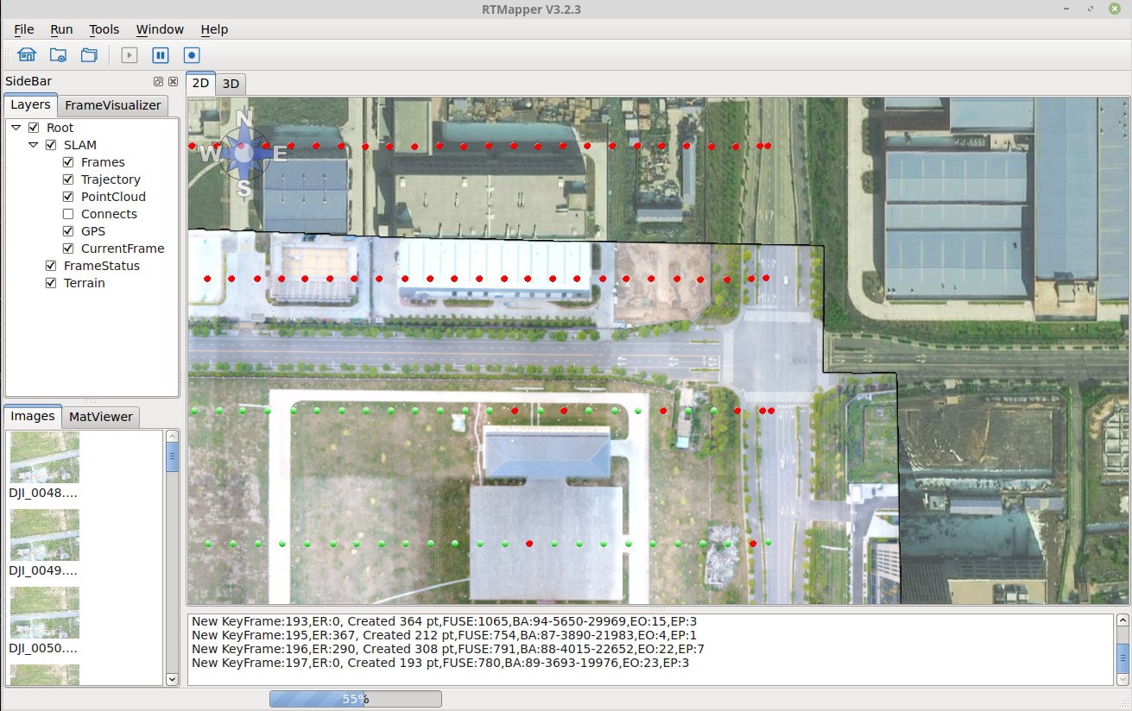The width and height of the screenshot is (1132, 711).
Task: Click the compass rose on the map
Action: pos(244,154)
